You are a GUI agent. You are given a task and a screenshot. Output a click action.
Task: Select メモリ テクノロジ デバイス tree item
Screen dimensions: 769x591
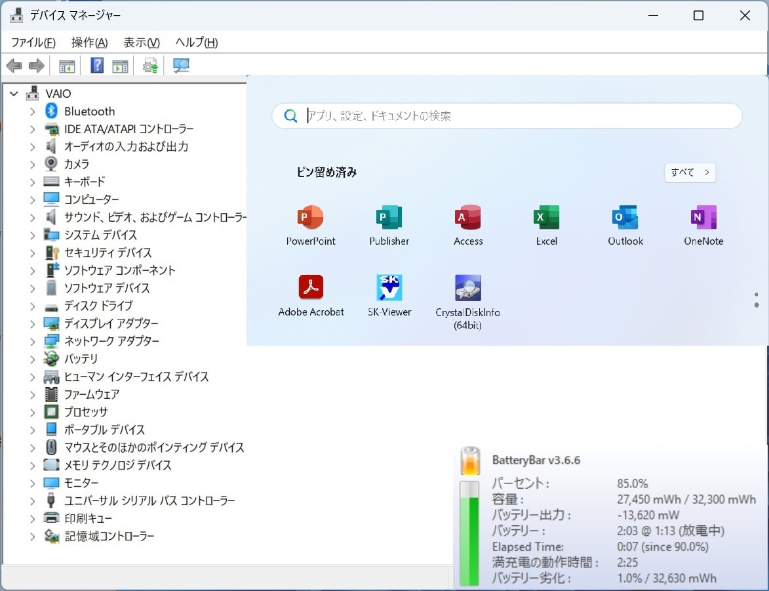118,465
